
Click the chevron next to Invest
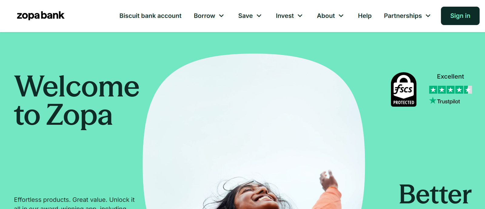(300, 16)
